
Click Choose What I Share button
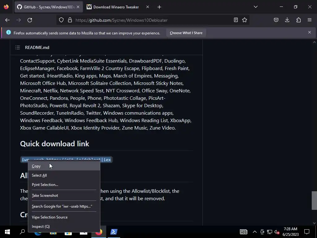click(186, 33)
